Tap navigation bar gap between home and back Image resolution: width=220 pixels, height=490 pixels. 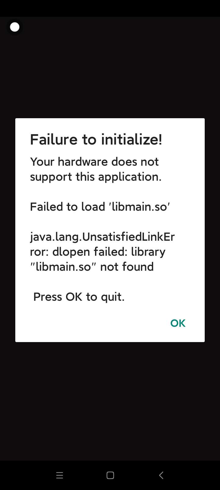136,475
